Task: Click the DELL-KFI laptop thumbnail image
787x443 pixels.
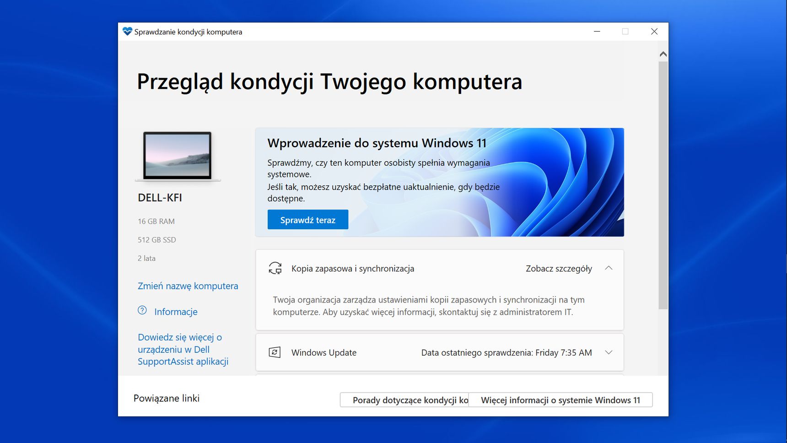Action: point(178,157)
